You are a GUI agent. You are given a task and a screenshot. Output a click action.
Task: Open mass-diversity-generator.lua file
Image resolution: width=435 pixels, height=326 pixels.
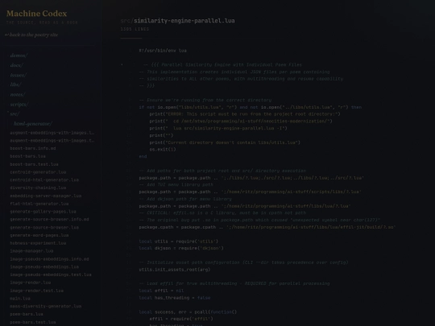click(46, 307)
